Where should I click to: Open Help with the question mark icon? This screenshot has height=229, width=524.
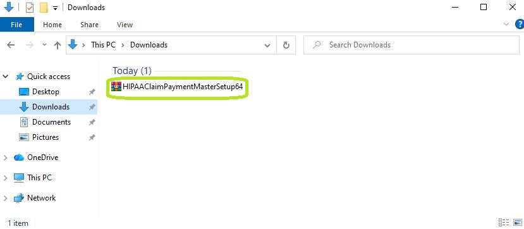click(520, 24)
